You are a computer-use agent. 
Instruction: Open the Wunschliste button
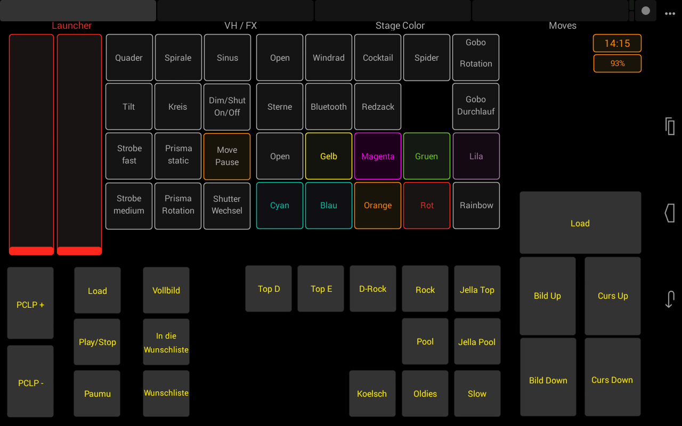(166, 393)
